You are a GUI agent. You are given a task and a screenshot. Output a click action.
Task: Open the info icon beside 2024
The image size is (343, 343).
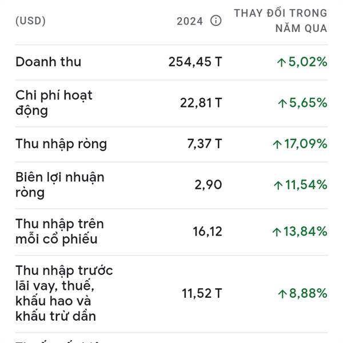pyautogui.click(x=216, y=21)
